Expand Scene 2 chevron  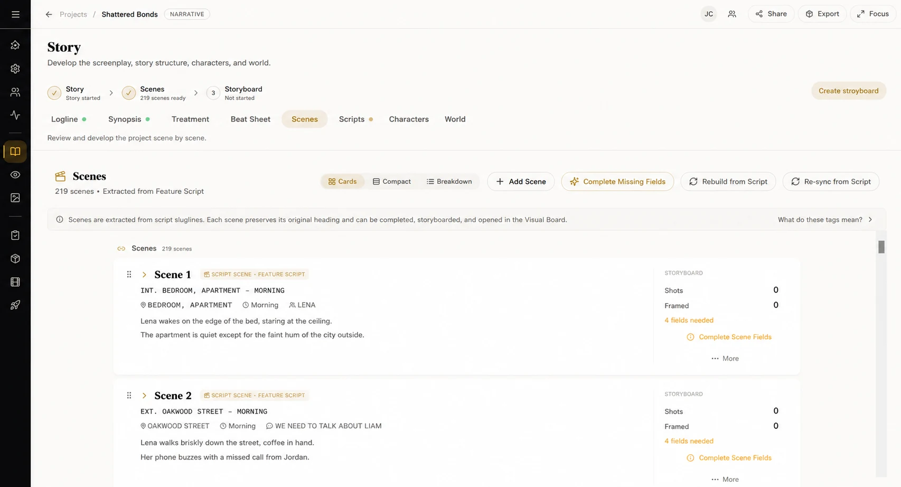coord(144,396)
